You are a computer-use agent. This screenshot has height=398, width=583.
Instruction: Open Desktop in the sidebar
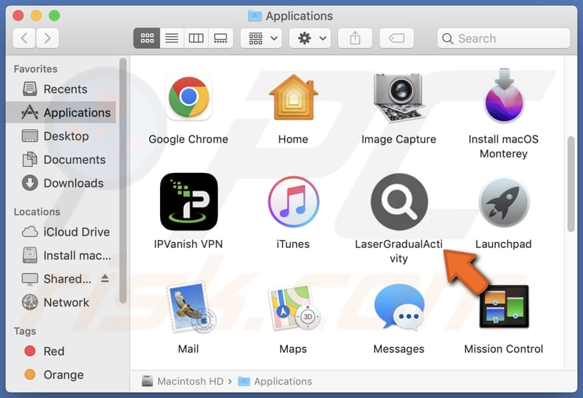point(61,136)
